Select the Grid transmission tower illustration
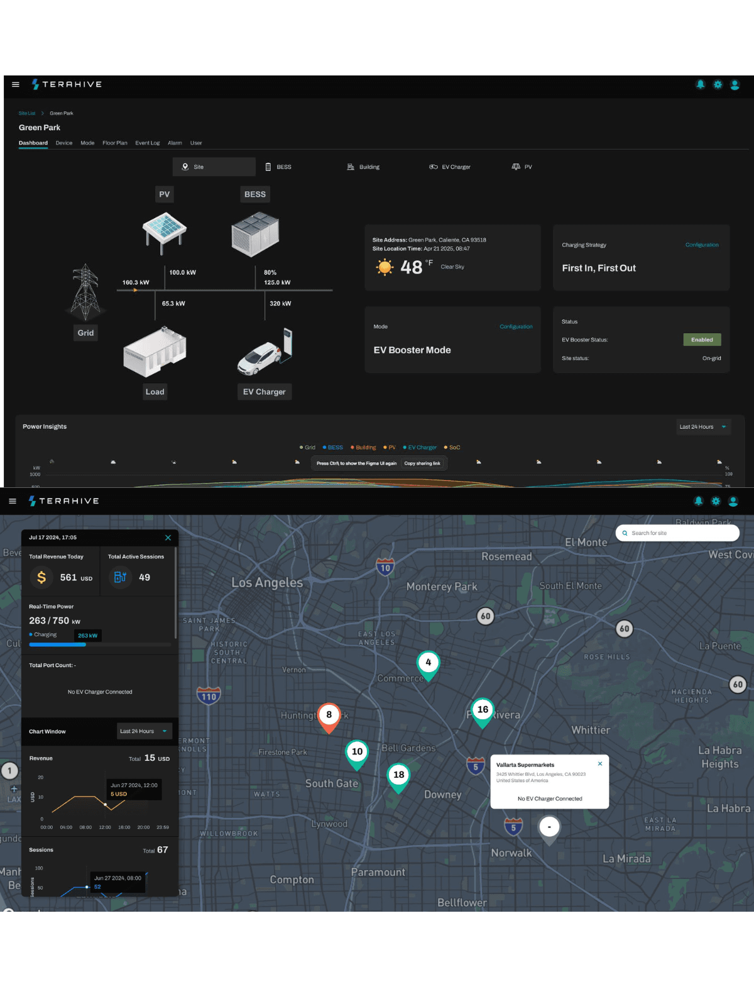This screenshot has height=1006, width=754. click(x=85, y=292)
